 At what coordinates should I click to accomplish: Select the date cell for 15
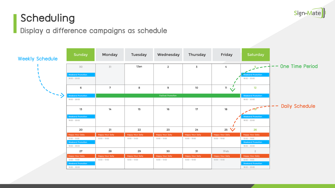point(139,116)
